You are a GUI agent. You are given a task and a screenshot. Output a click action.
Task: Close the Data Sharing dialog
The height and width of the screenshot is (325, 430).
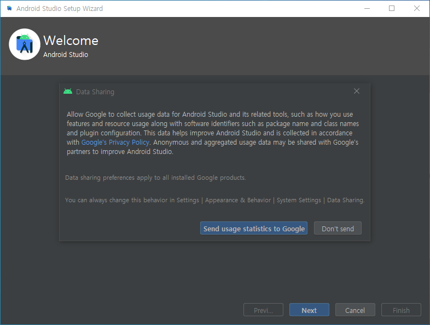357,91
